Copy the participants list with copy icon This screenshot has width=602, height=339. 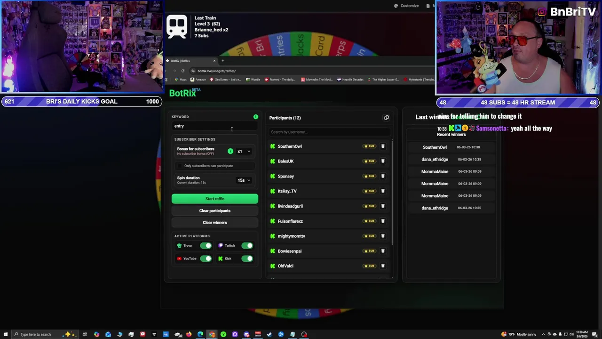387,118
